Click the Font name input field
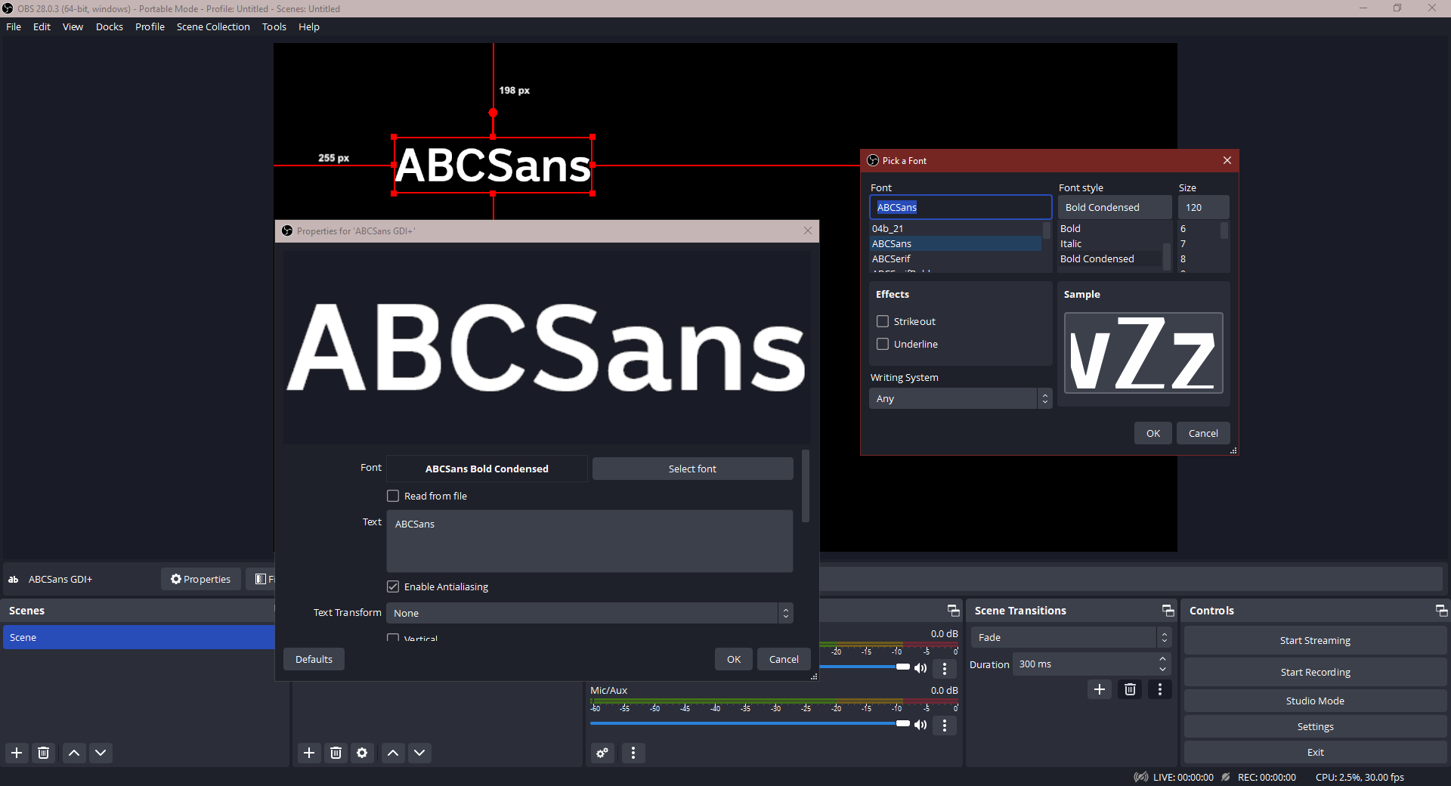 pos(961,207)
